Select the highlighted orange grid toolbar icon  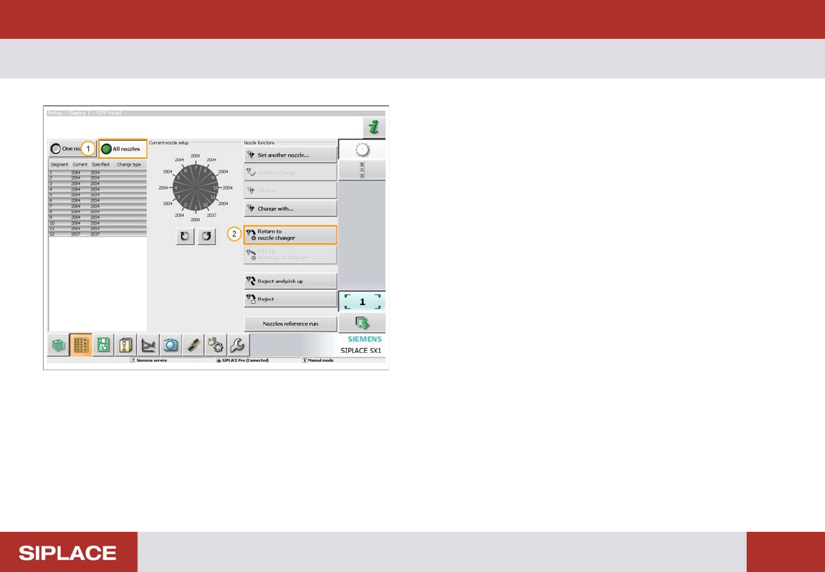click(x=80, y=345)
